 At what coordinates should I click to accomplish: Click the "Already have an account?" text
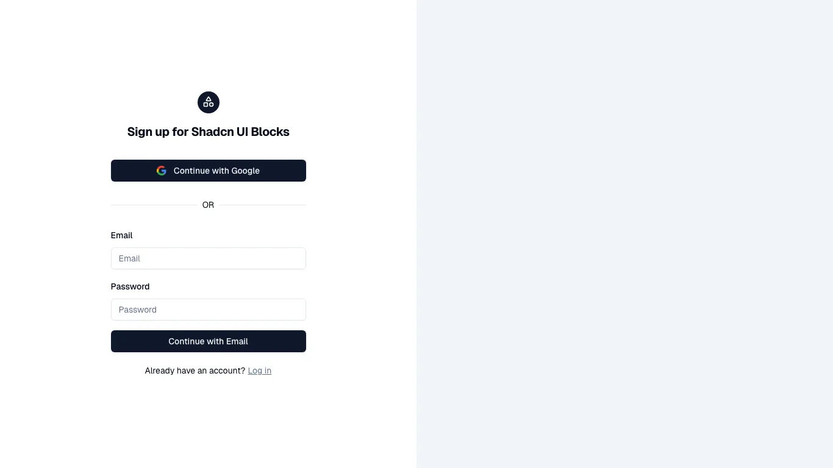coord(194,370)
